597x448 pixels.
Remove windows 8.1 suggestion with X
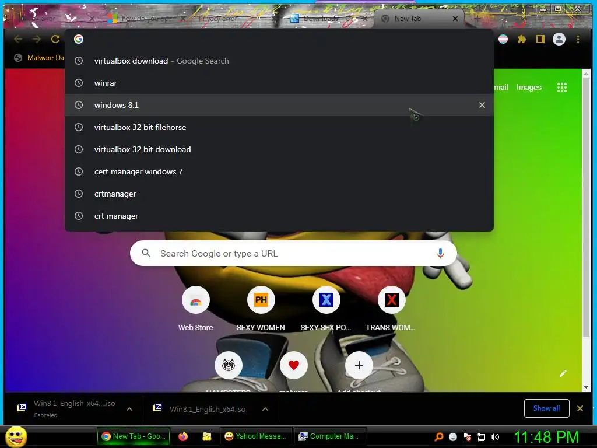[x=482, y=105]
